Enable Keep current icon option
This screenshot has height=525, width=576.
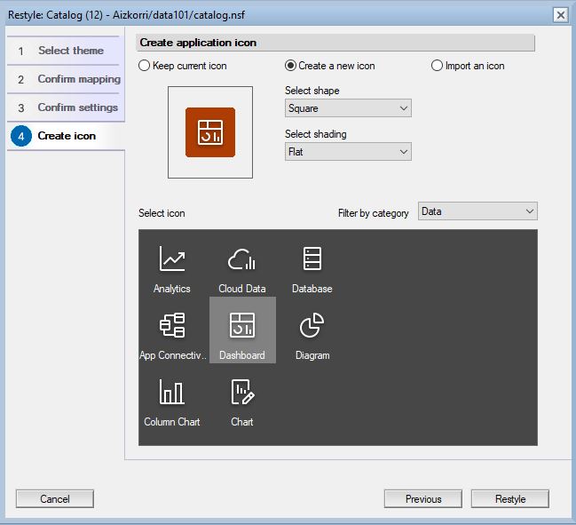point(146,66)
